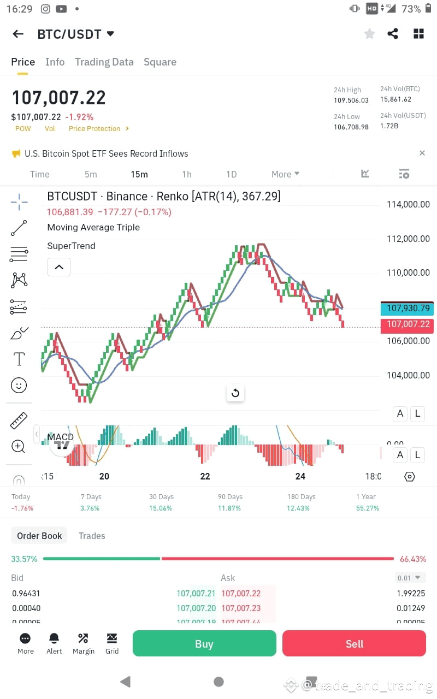Open the Price Protection link

coord(94,128)
